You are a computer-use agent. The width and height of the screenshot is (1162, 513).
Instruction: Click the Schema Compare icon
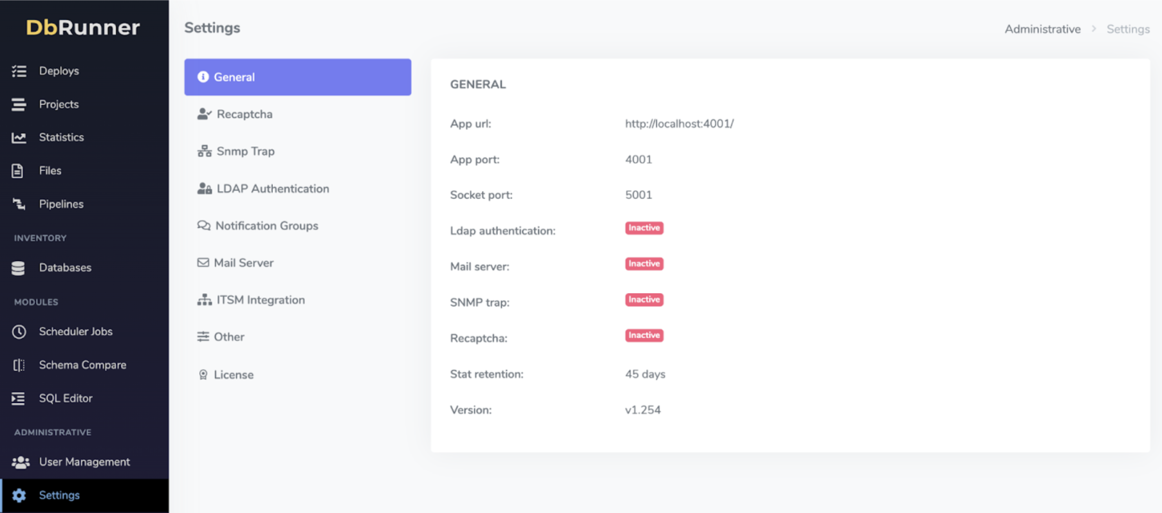(19, 365)
